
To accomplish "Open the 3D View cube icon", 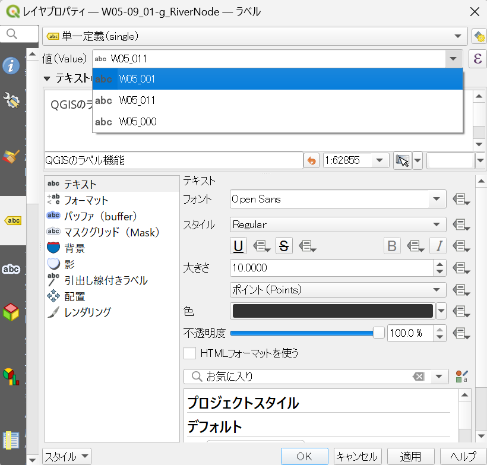I will [11, 312].
